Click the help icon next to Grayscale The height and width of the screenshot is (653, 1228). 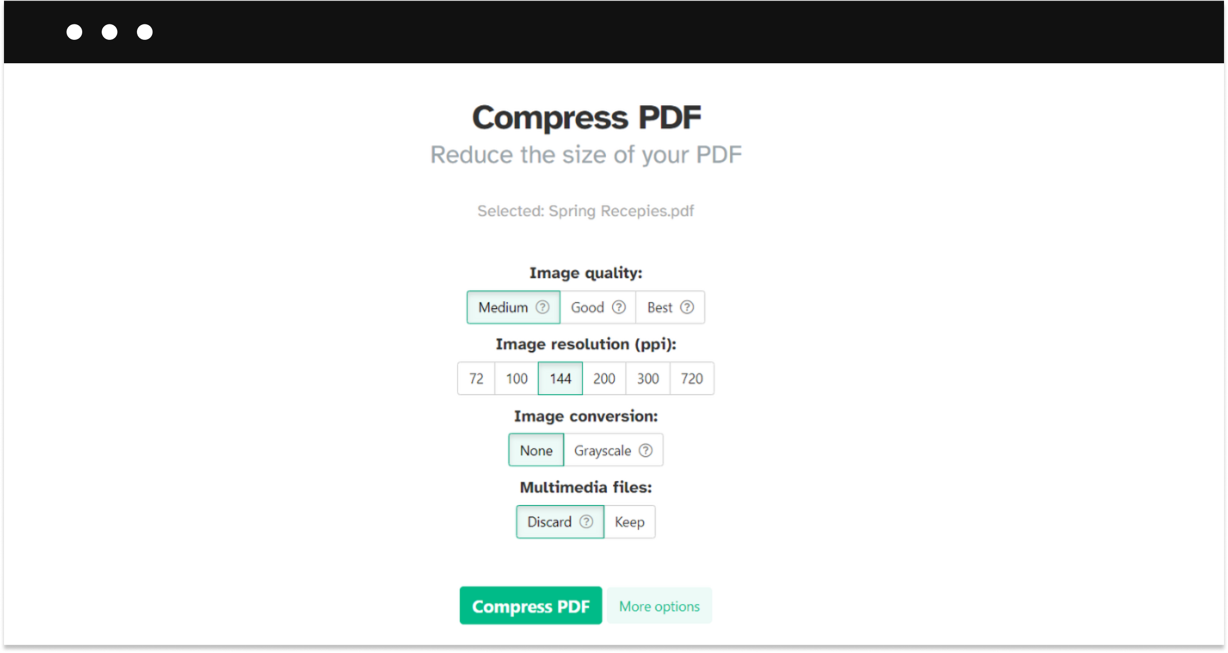[x=645, y=450]
